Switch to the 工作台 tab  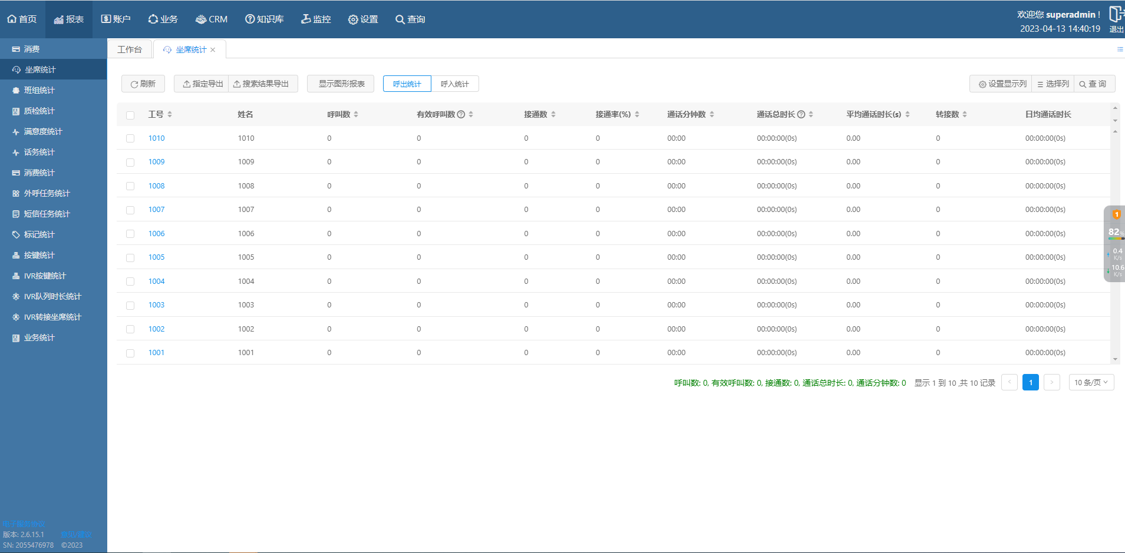click(130, 49)
